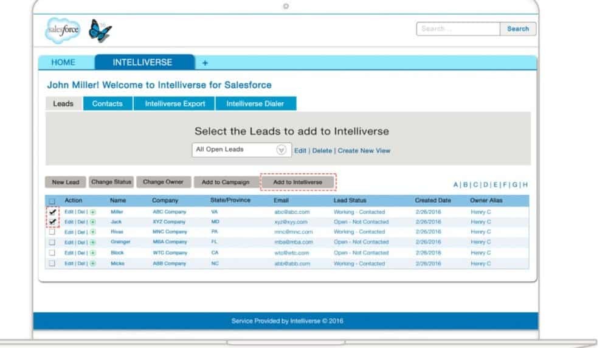The image size is (608, 348).
Task: Click green plus icon in Micks row
Action: click(x=93, y=263)
